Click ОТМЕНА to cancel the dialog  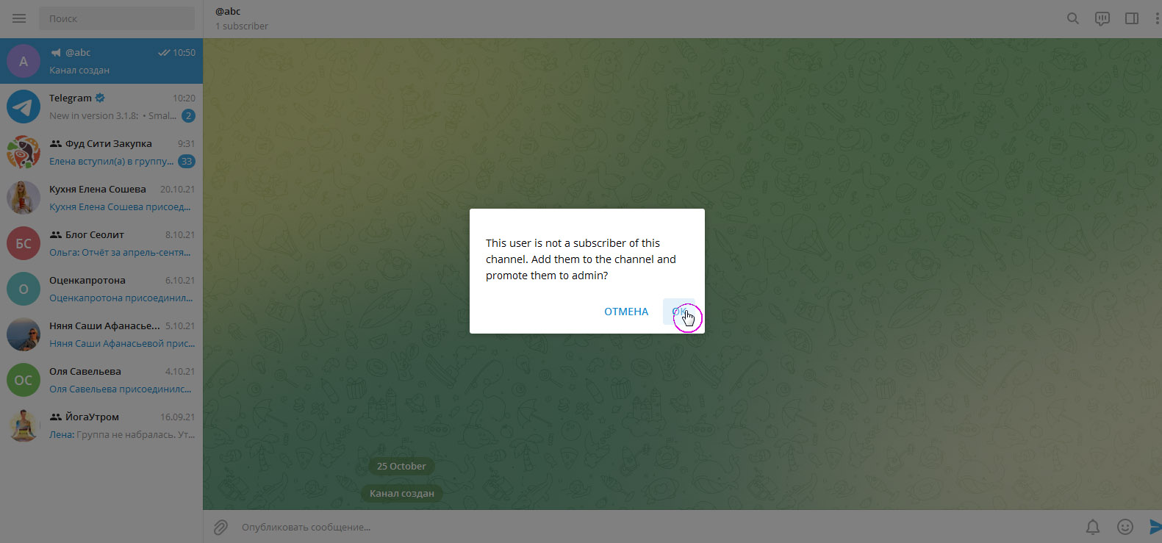pos(626,312)
